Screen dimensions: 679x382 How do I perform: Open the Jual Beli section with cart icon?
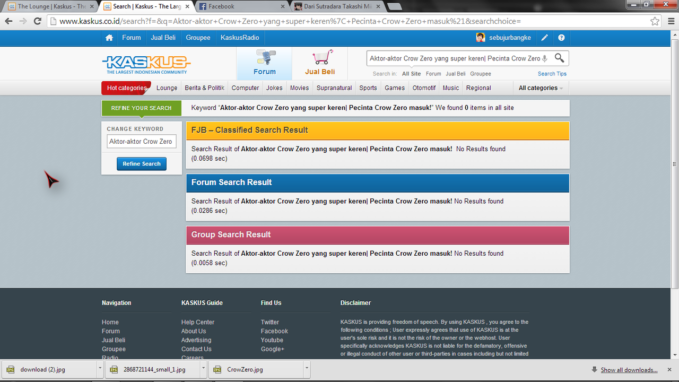click(x=320, y=64)
